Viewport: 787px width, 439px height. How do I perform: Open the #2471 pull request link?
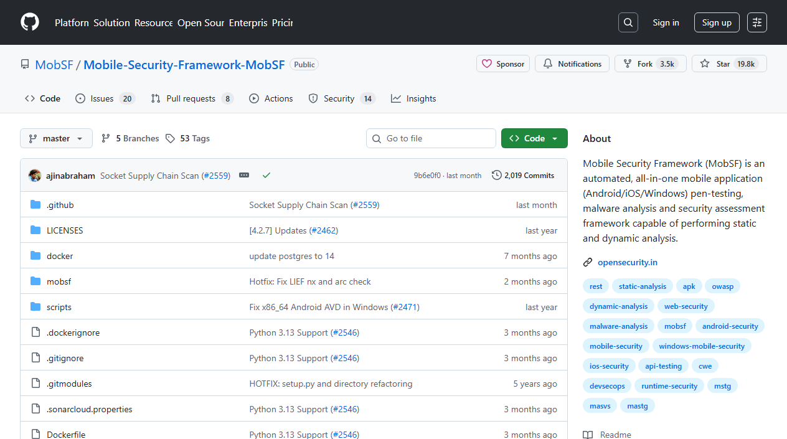pyautogui.click(x=405, y=307)
